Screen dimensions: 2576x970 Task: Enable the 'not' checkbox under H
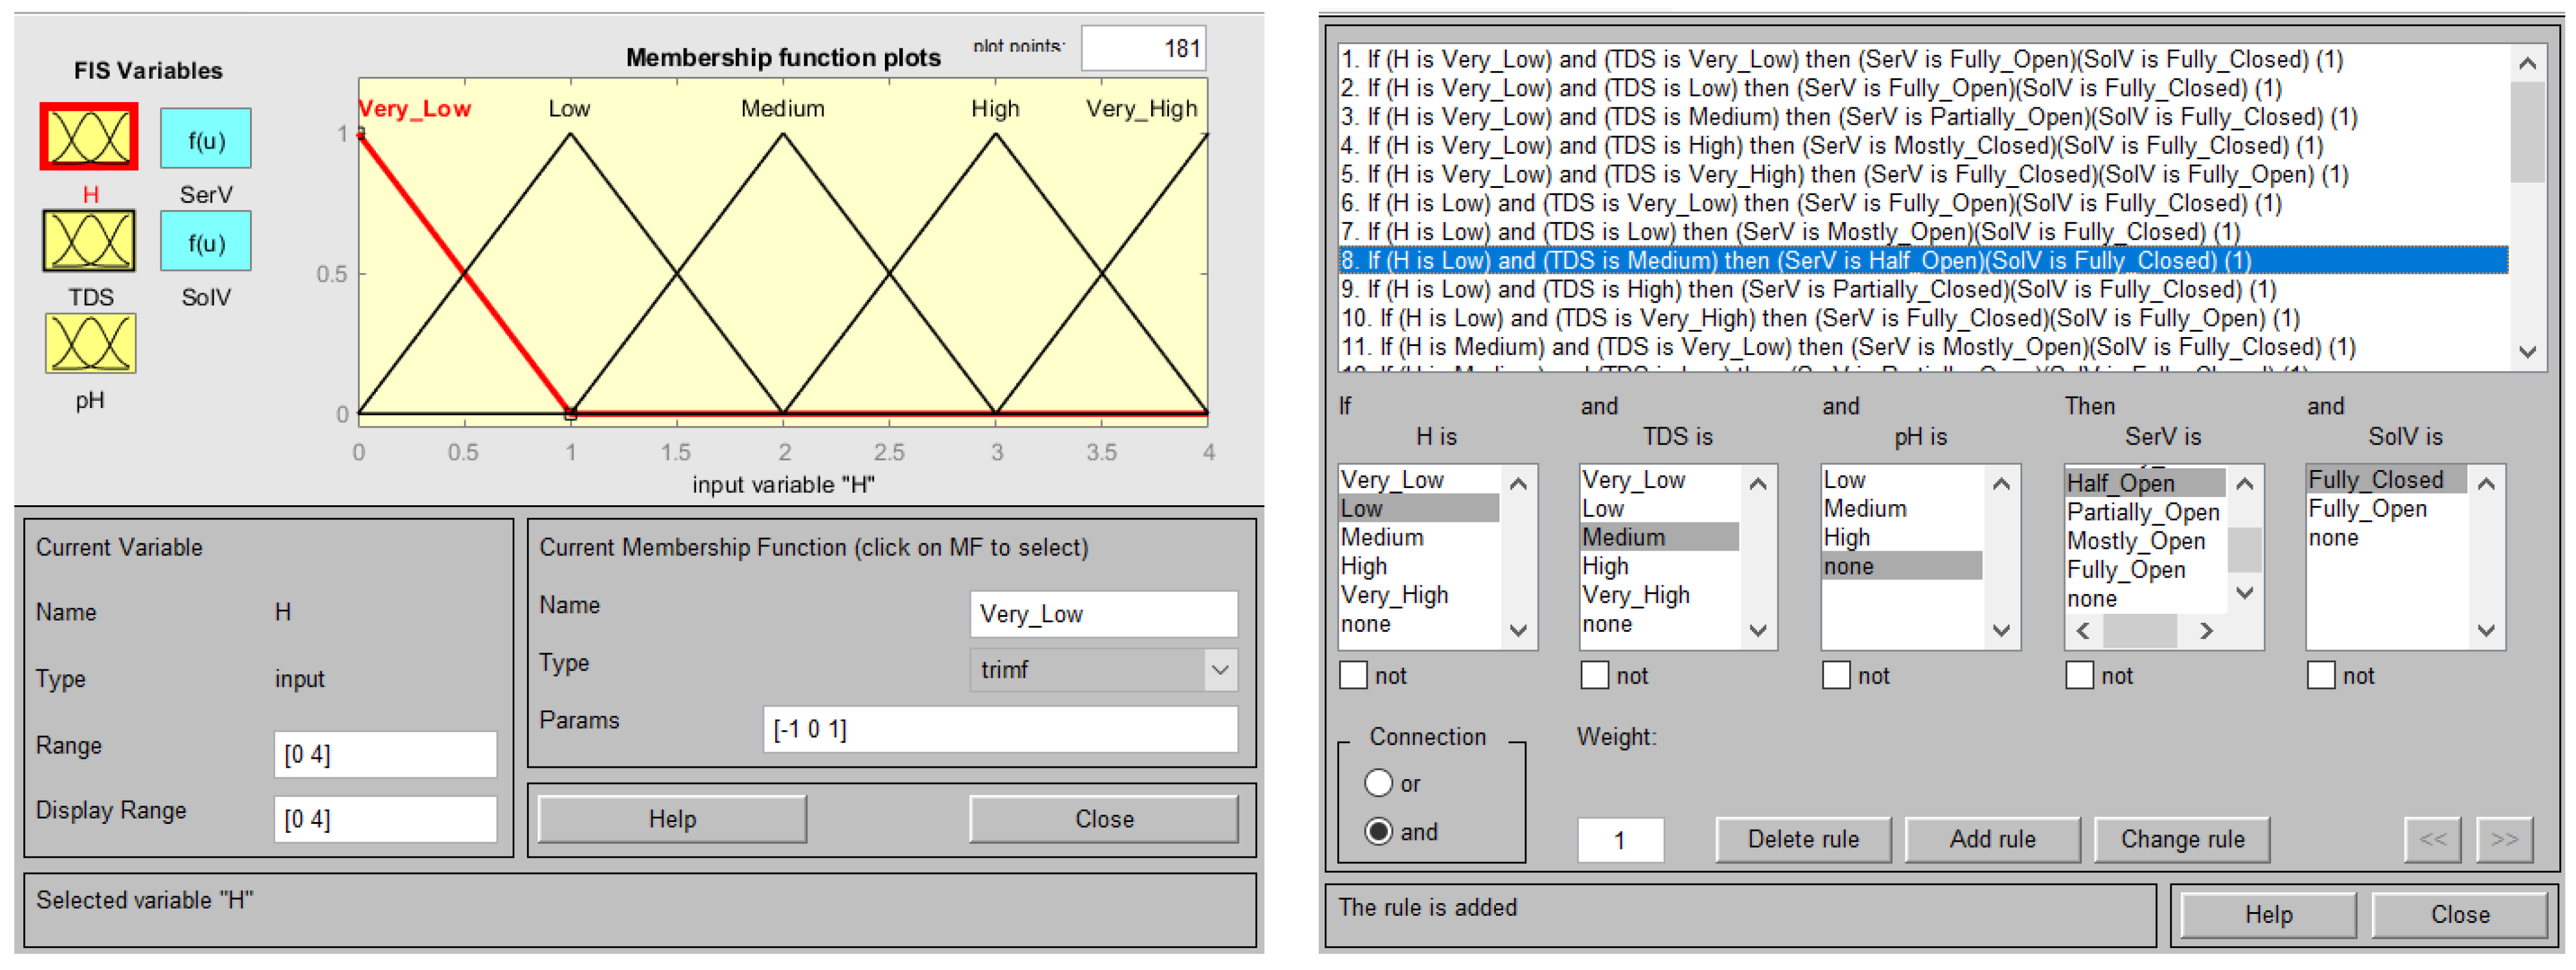pyautogui.click(x=1353, y=676)
